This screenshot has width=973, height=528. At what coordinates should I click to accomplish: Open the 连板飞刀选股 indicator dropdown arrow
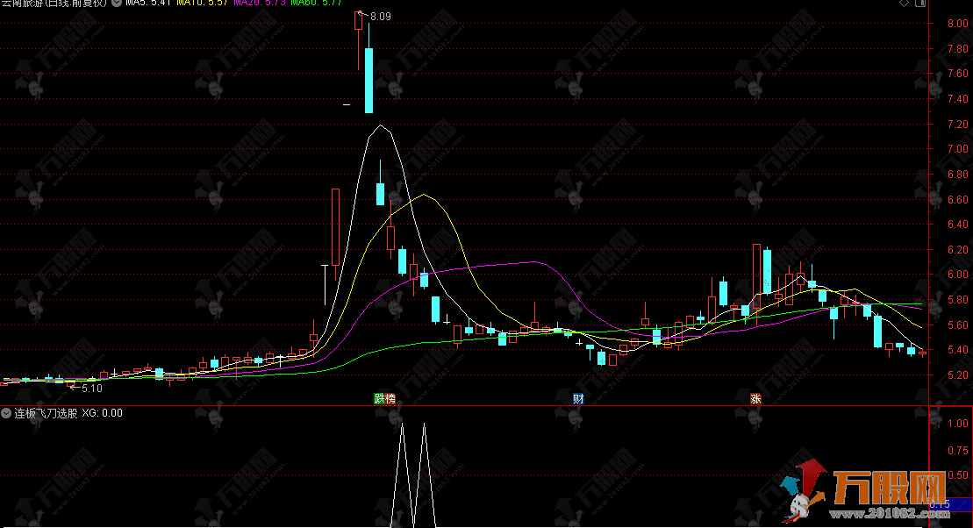pos(7,412)
